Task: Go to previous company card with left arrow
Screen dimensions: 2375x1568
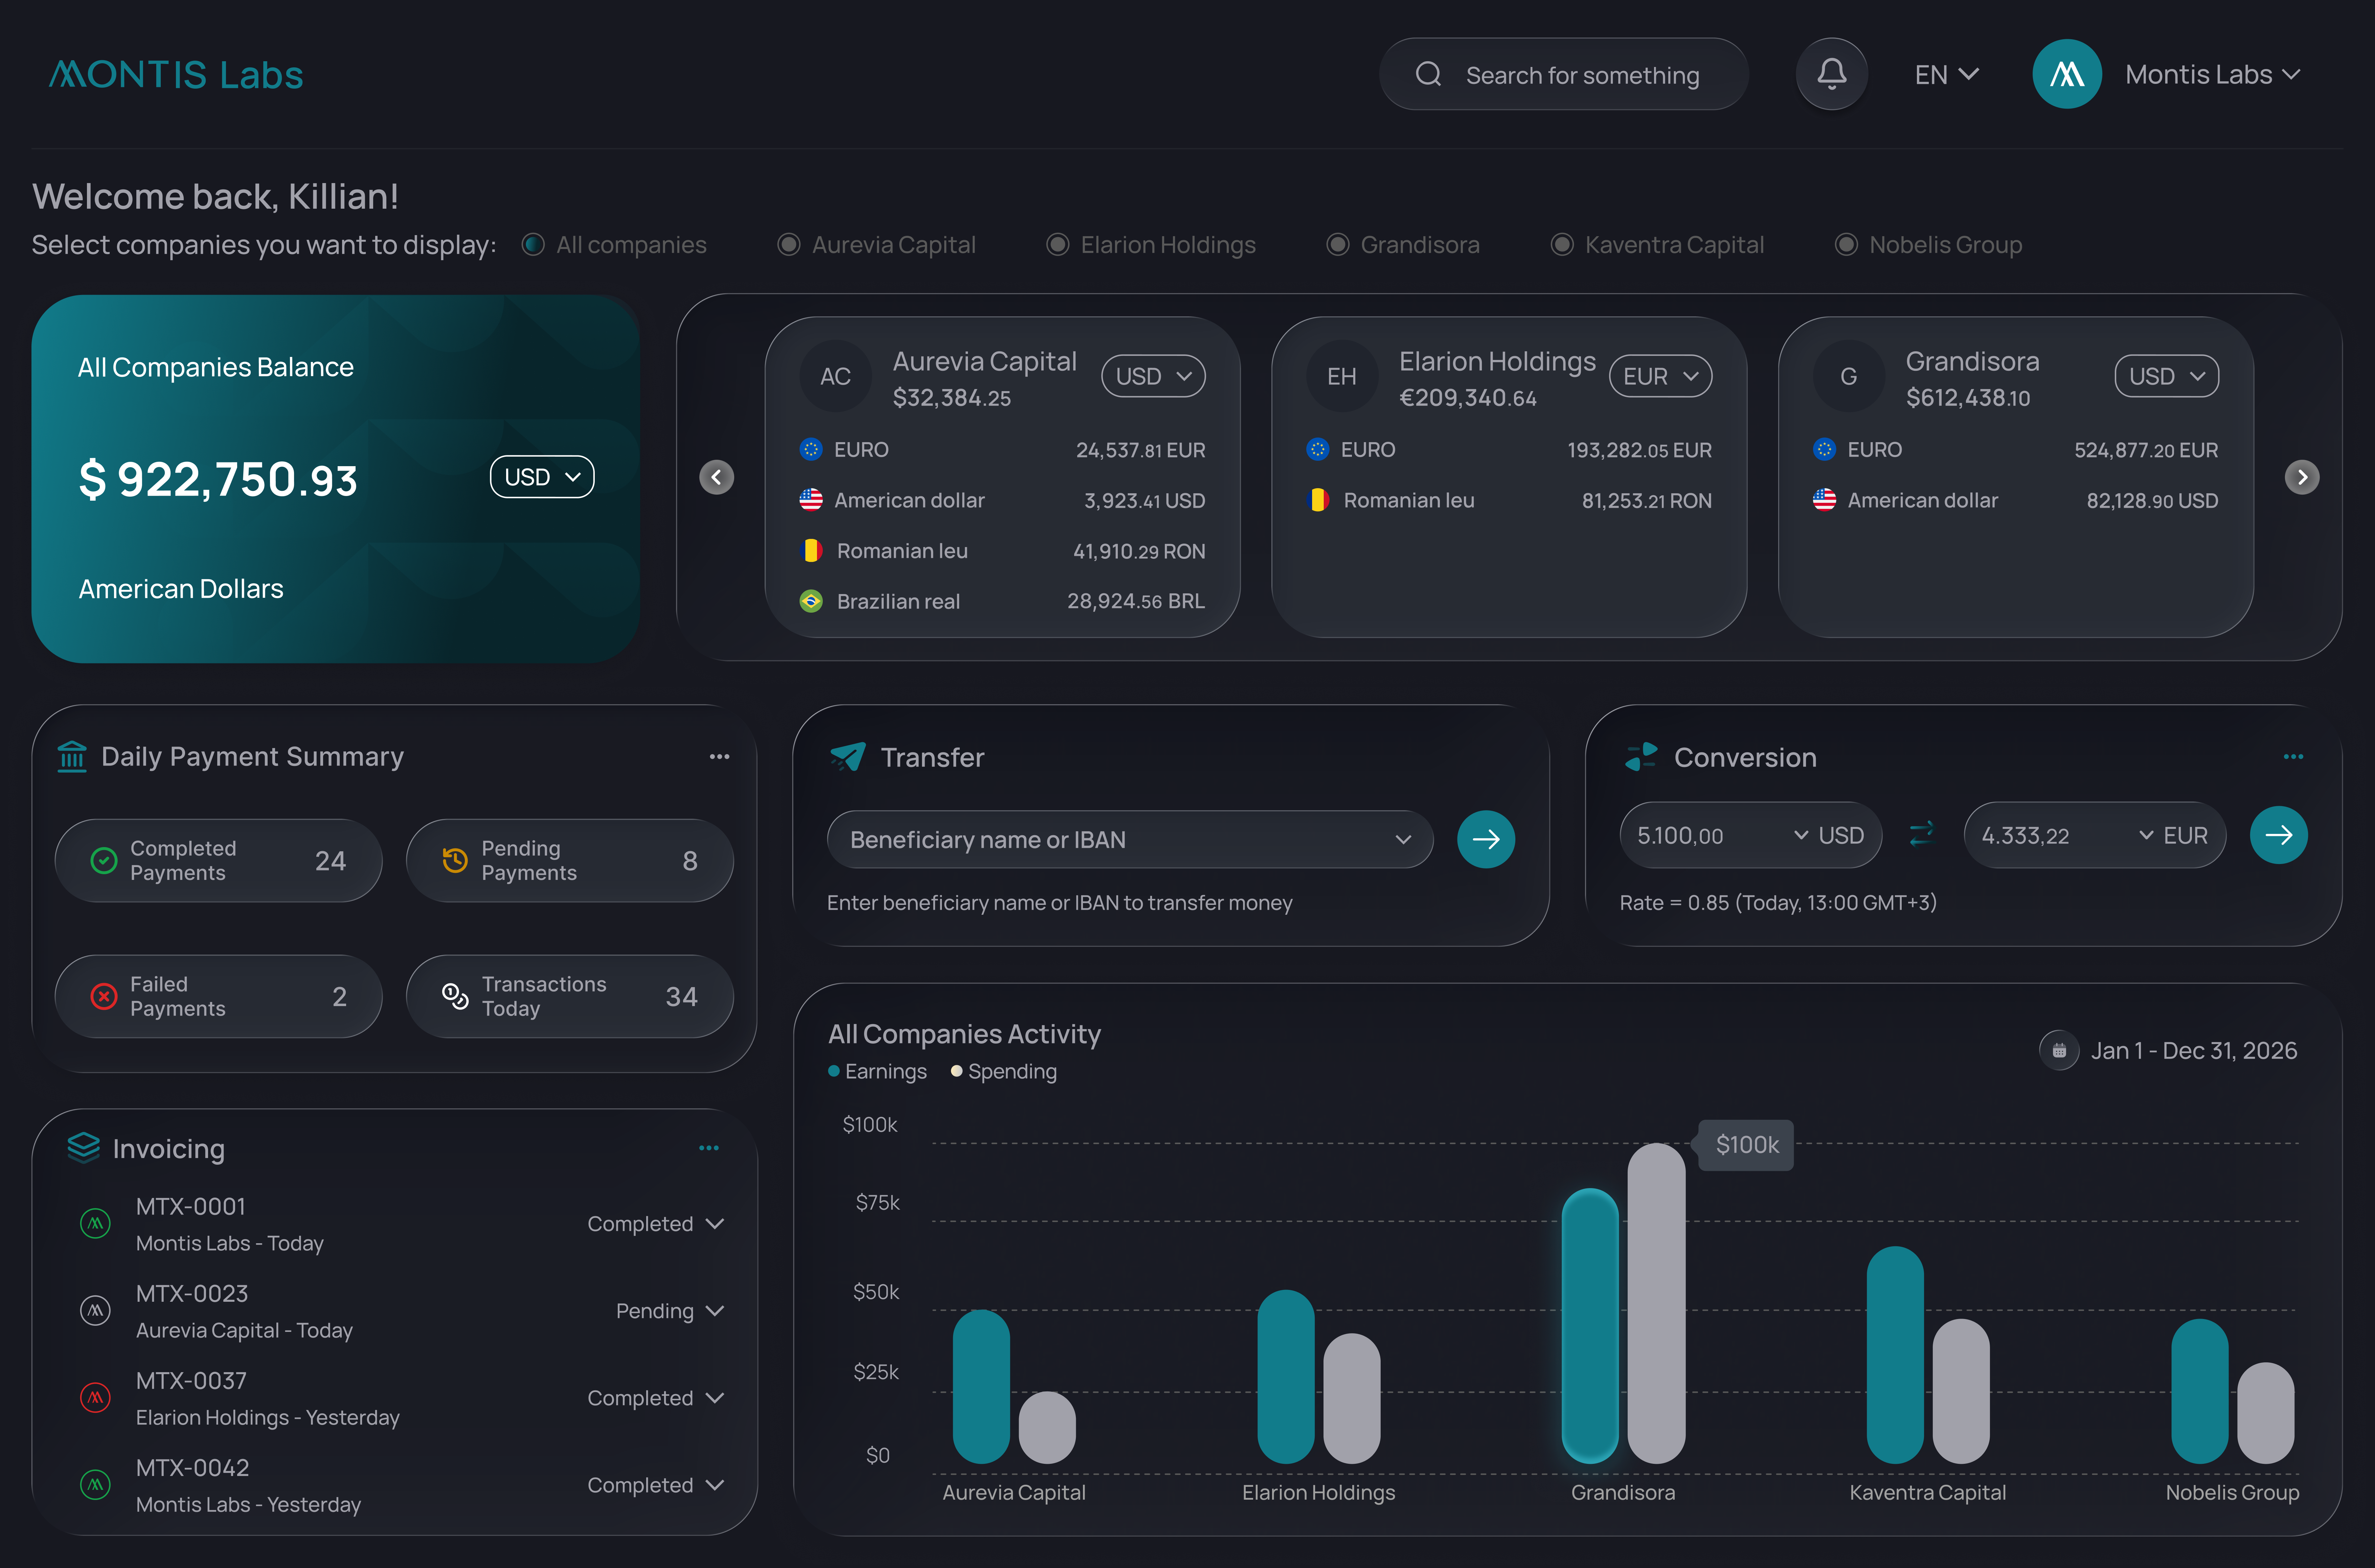Action: click(716, 477)
